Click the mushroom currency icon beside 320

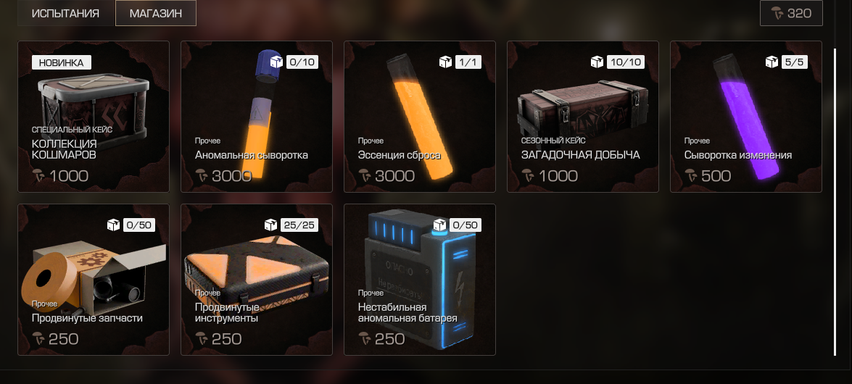(777, 13)
